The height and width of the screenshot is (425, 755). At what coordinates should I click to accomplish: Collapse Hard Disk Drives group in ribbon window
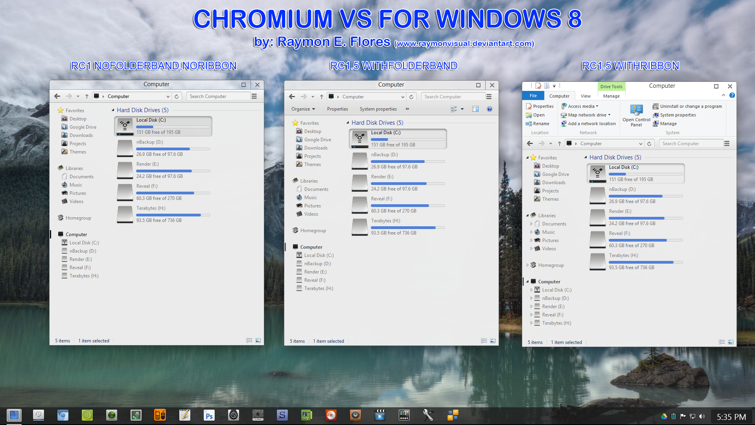[x=586, y=157]
